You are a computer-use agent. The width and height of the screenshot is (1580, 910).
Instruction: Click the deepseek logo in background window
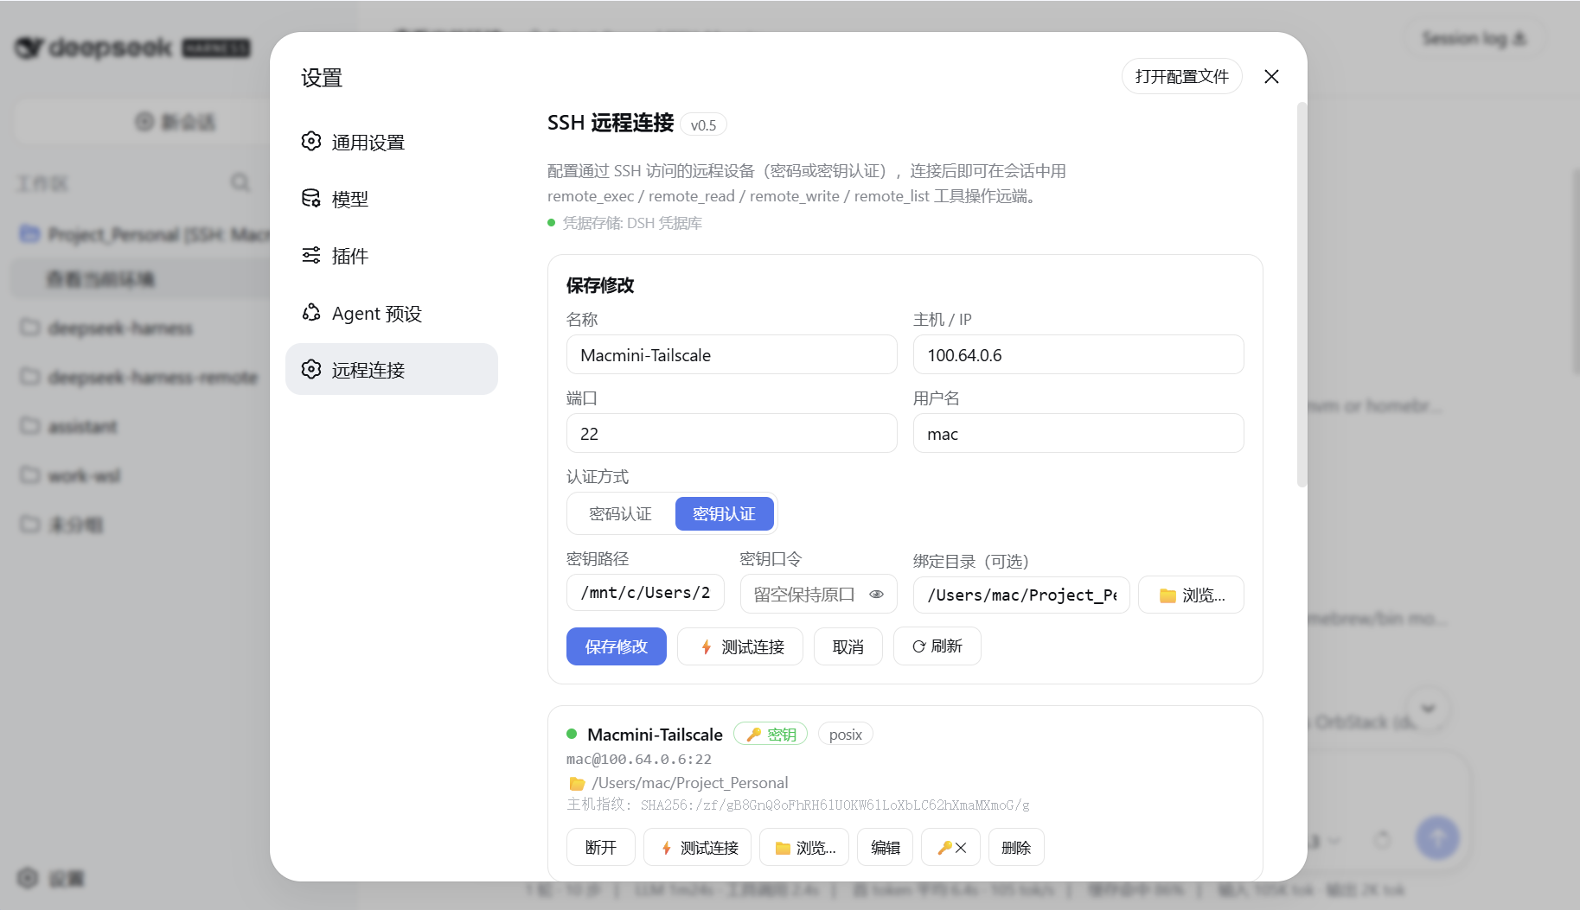(x=133, y=48)
